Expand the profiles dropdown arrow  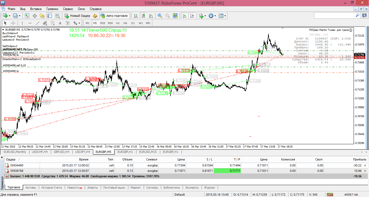[20, 16]
